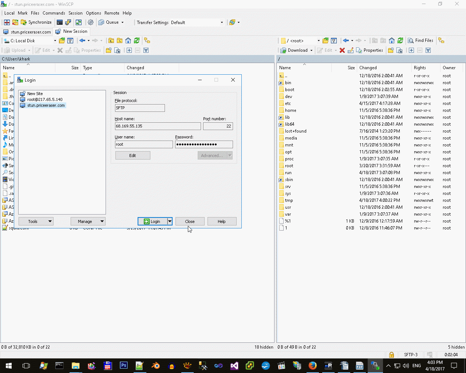This screenshot has height=373, width=466.
Task: Click the Edit button in Login dialog
Action: coord(133,156)
